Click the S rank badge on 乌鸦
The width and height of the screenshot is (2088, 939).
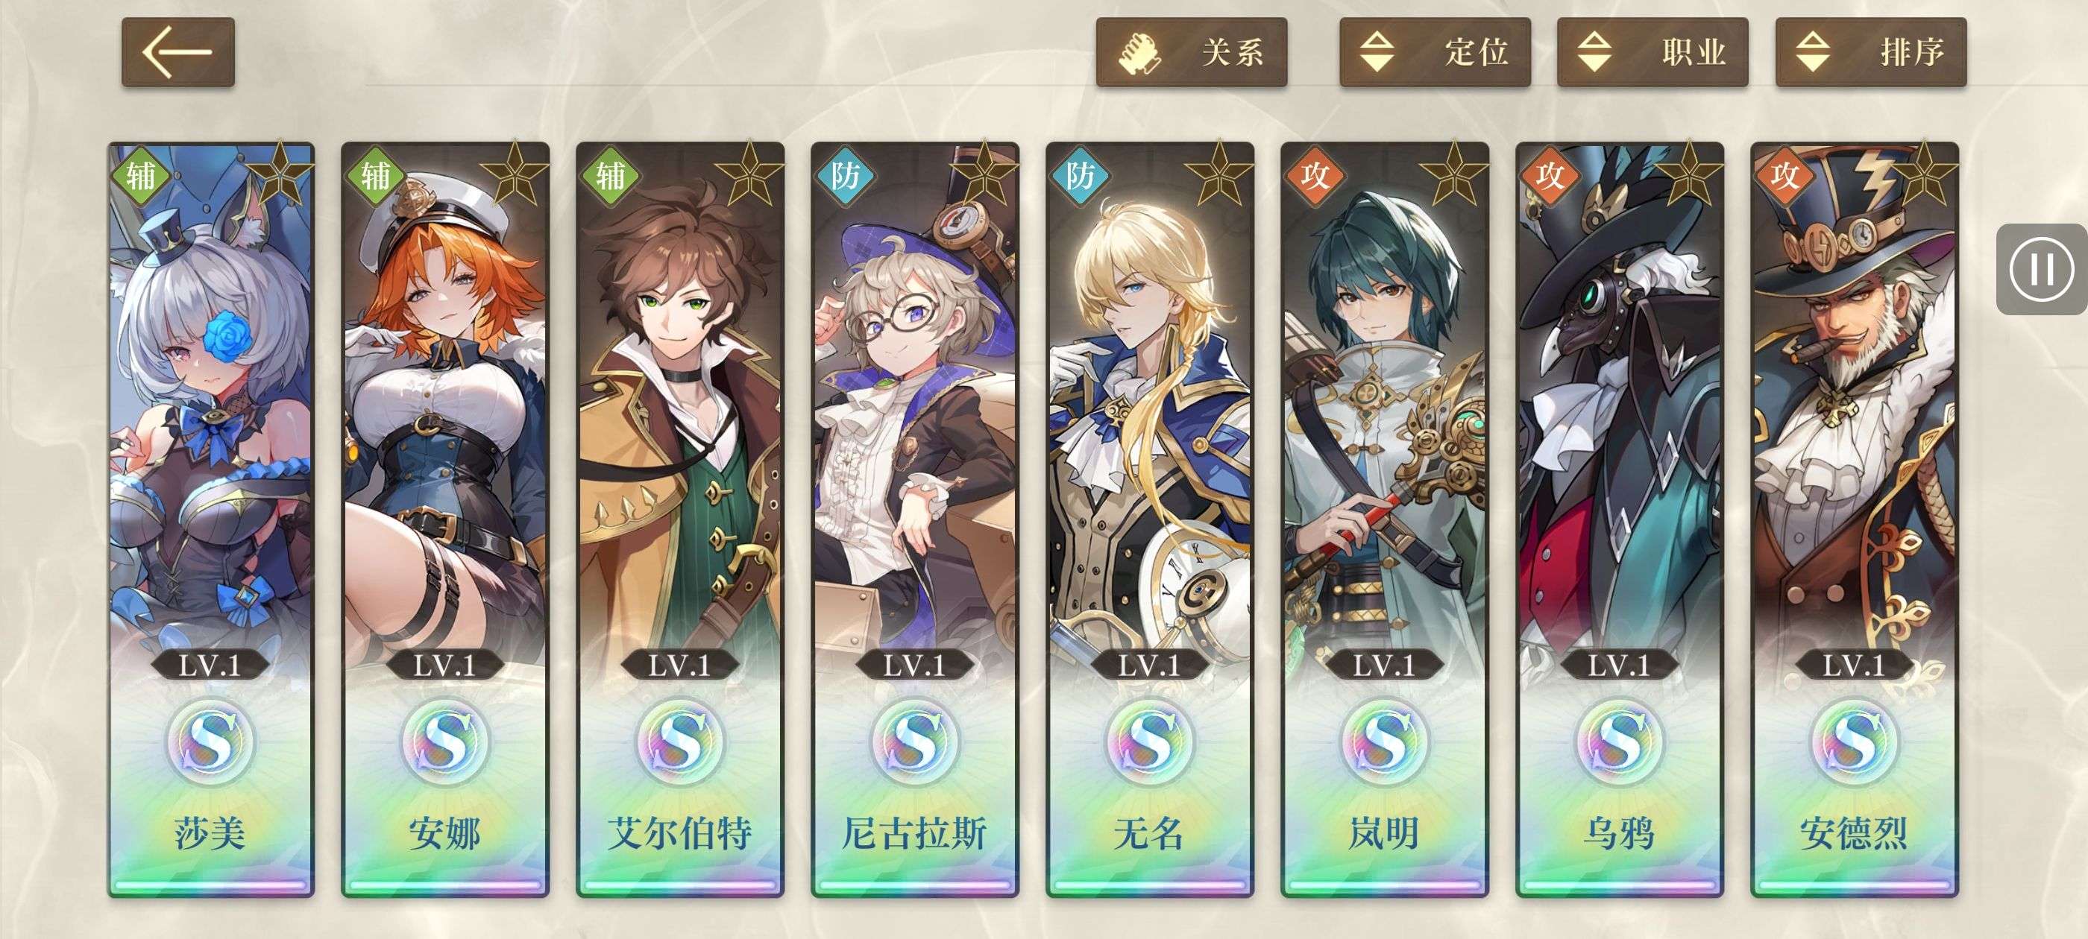(1620, 742)
